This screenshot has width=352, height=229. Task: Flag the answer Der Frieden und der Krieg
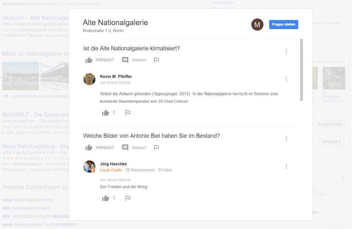pyautogui.click(x=128, y=198)
